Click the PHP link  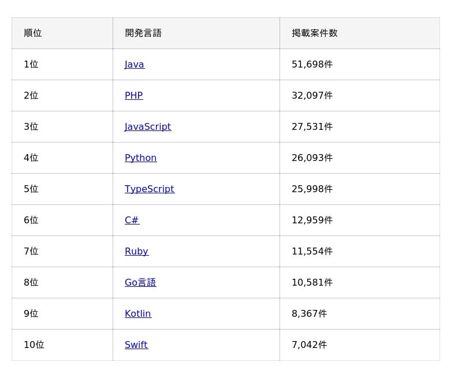click(133, 96)
